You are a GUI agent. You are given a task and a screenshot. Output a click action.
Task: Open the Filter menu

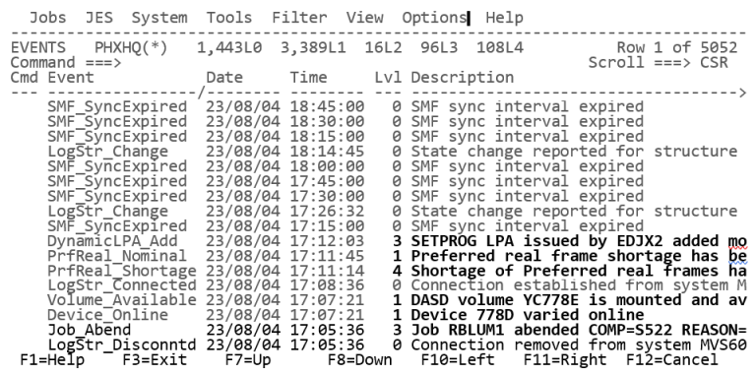pos(299,18)
